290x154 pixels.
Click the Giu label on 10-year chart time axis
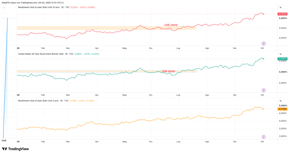click(151, 48)
